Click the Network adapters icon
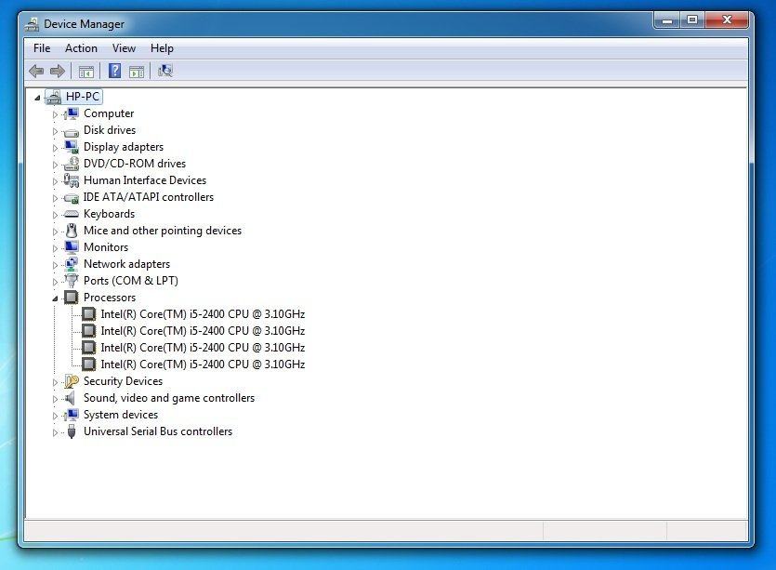 (72, 264)
